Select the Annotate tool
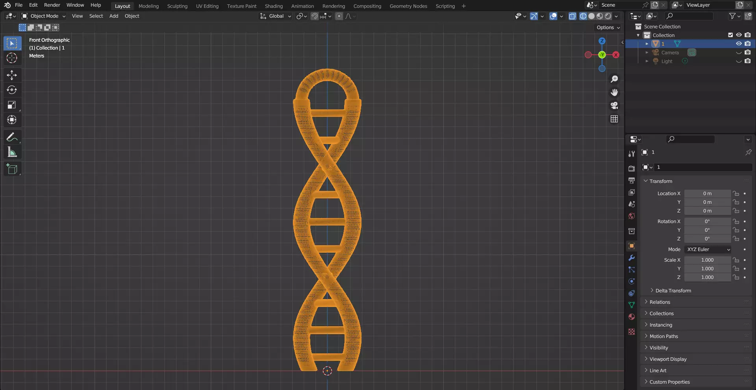Image resolution: width=756 pixels, height=390 pixels. (x=12, y=137)
